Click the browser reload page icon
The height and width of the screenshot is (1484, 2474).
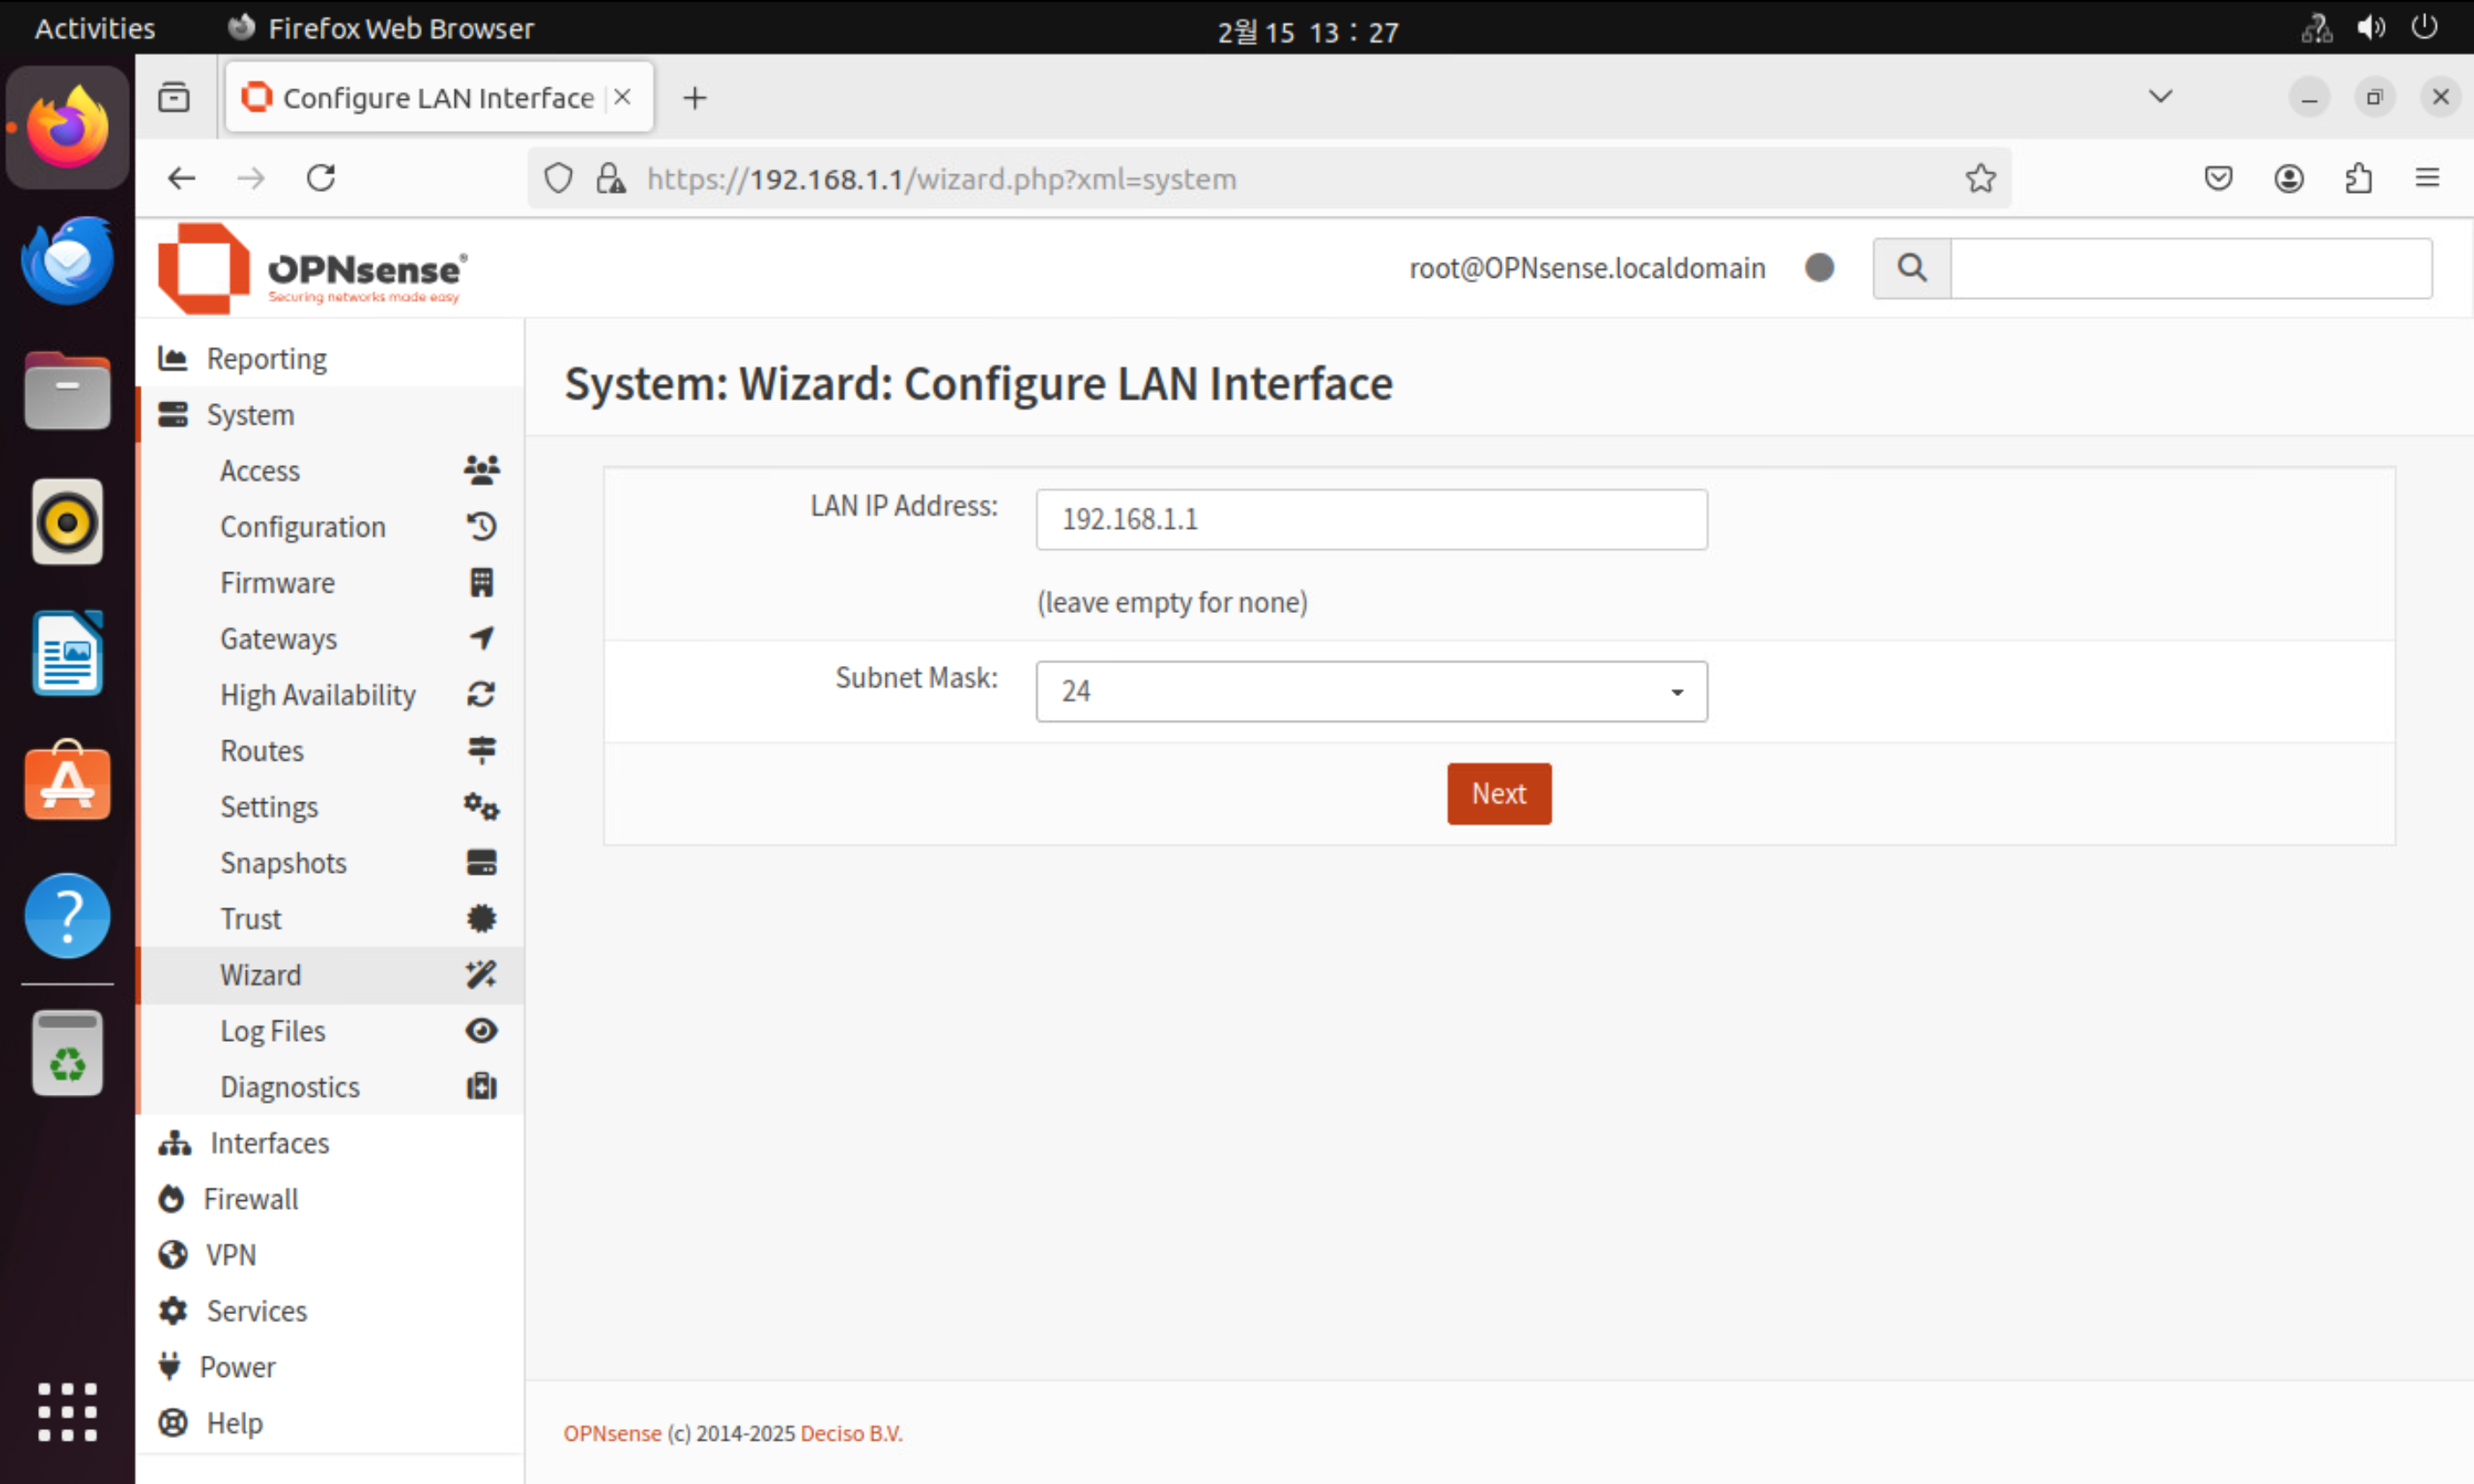[x=321, y=179]
